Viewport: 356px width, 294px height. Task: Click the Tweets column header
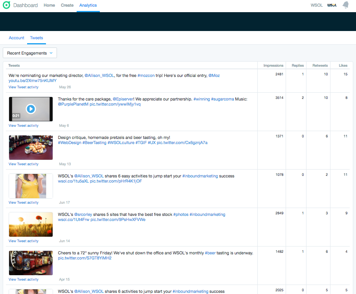14,66
